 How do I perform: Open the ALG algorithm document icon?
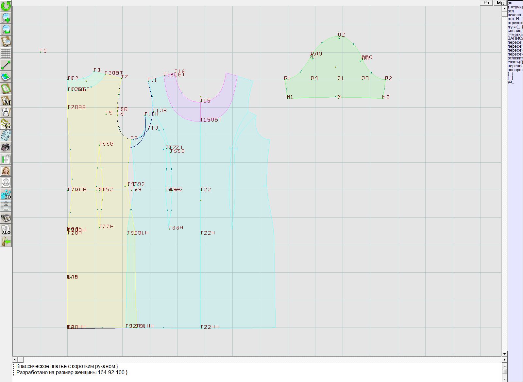tap(6, 230)
